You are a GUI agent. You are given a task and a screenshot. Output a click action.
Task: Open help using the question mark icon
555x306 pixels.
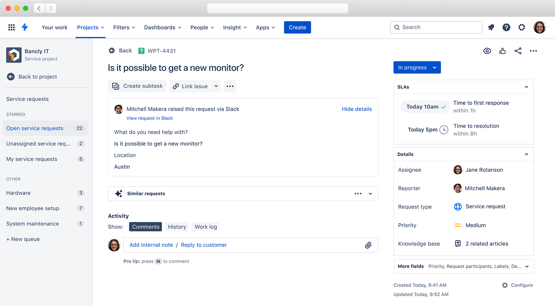point(506,27)
